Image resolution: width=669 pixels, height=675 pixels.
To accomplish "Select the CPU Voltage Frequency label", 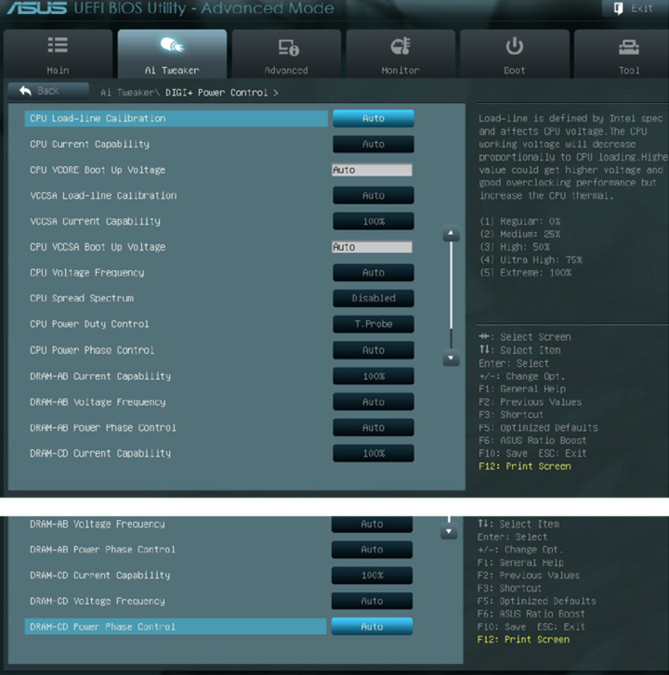I will click(x=87, y=272).
